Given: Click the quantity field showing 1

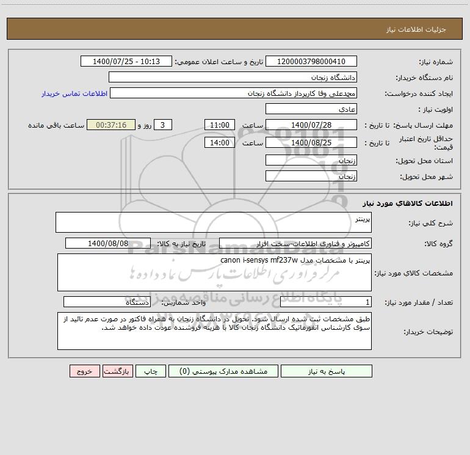Looking at the screenshot, I should tap(326, 302).
